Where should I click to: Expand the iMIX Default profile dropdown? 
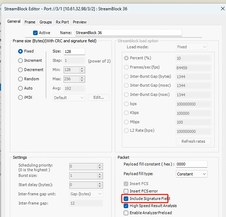click(69, 98)
